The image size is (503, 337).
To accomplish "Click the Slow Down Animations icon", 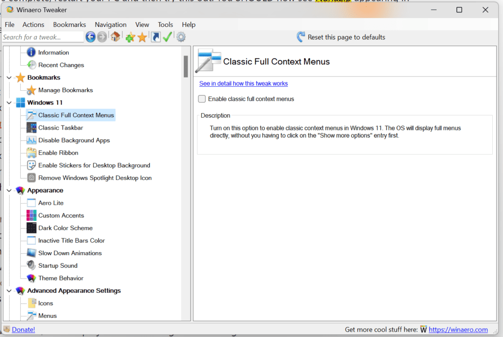I will tap(31, 253).
